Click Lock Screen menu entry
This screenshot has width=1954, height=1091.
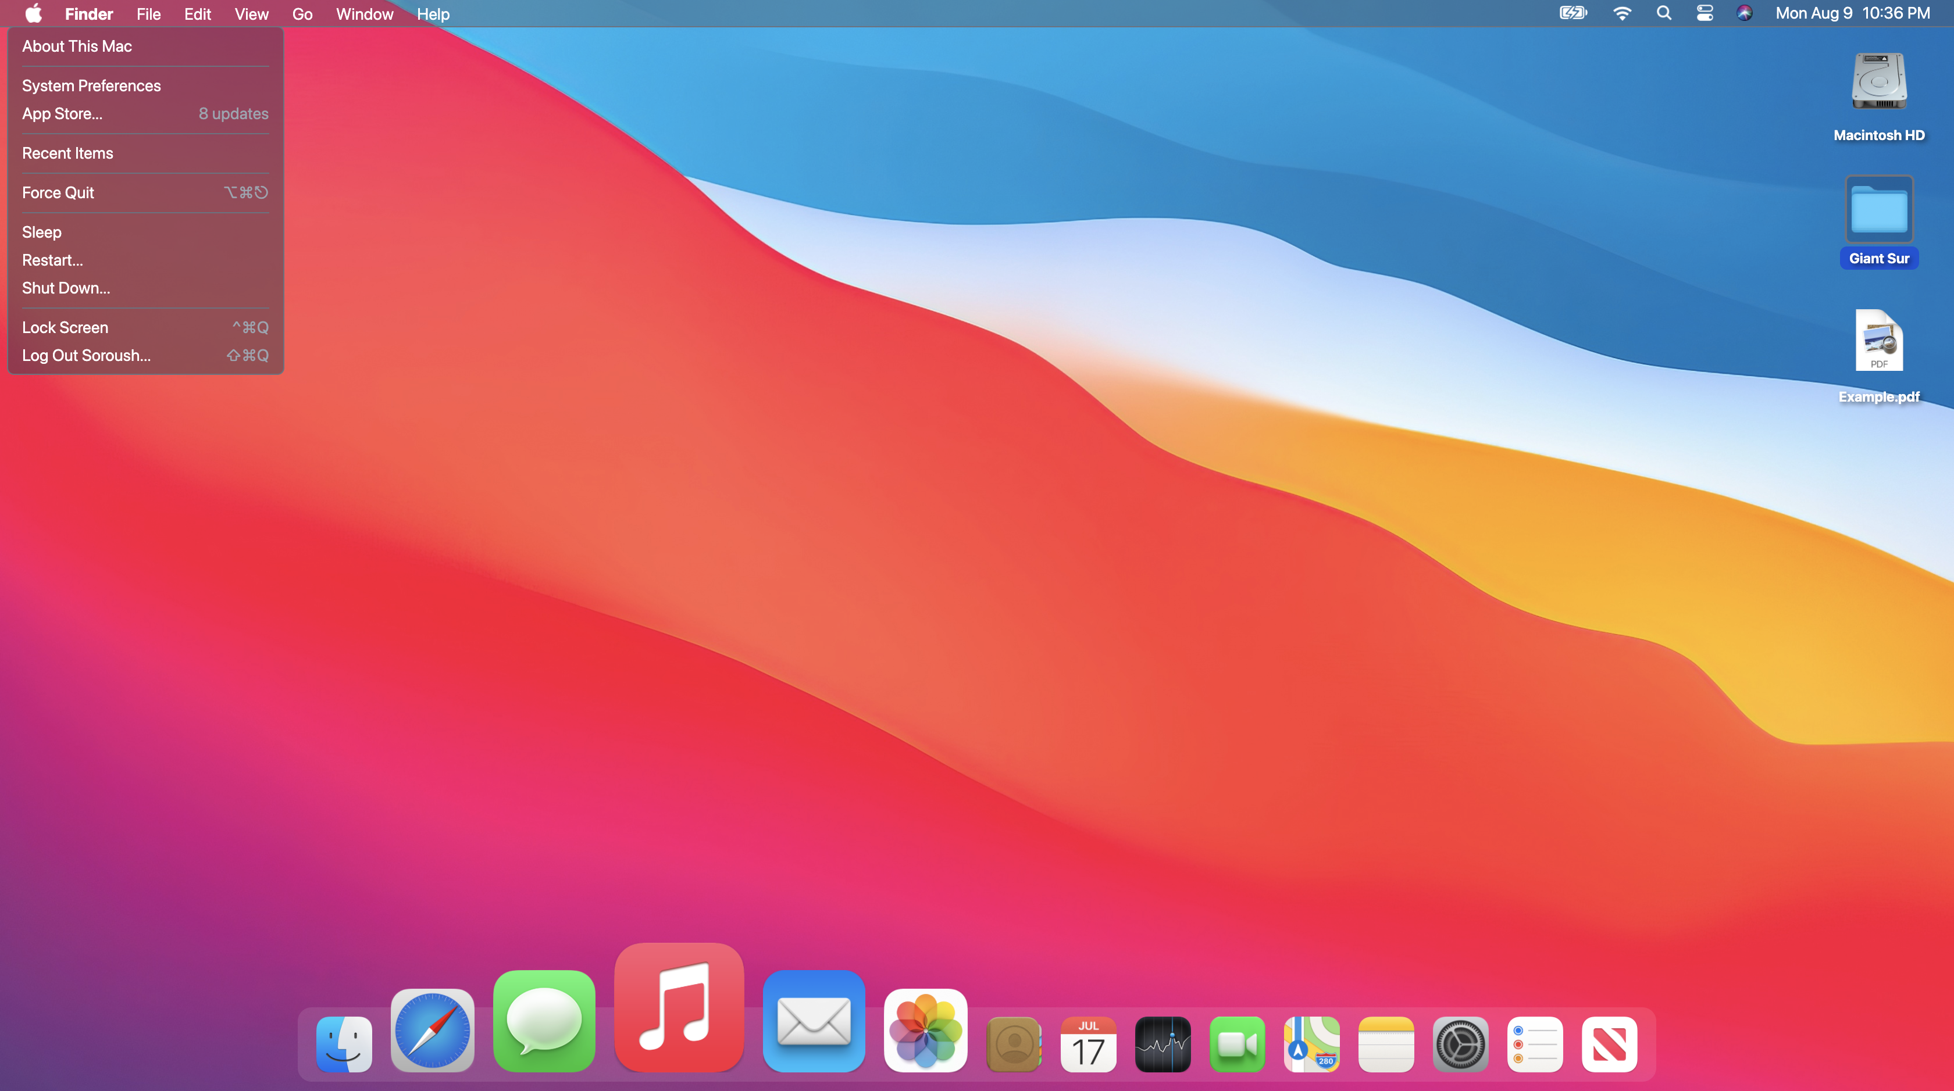click(65, 327)
